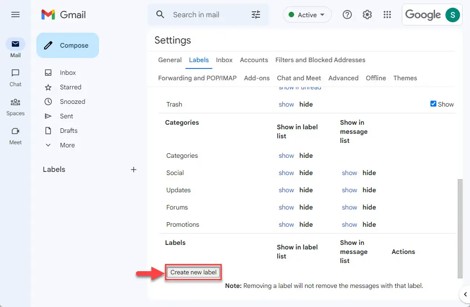Click the Create new label button
This screenshot has height=307, width=470.
(x=193, y=273)
